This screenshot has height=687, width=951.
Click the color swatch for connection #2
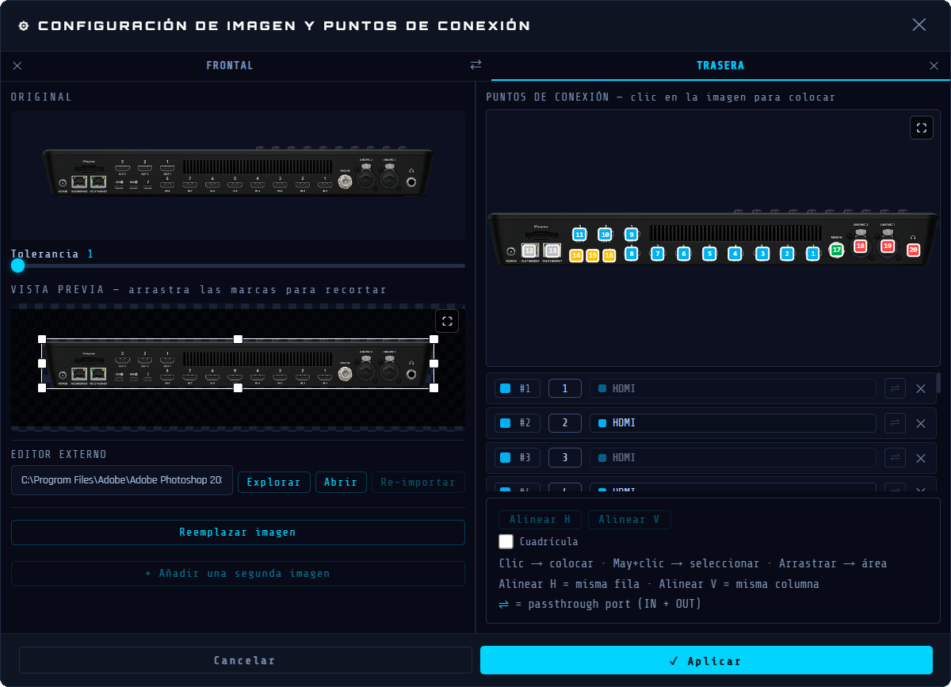point(506,423)
